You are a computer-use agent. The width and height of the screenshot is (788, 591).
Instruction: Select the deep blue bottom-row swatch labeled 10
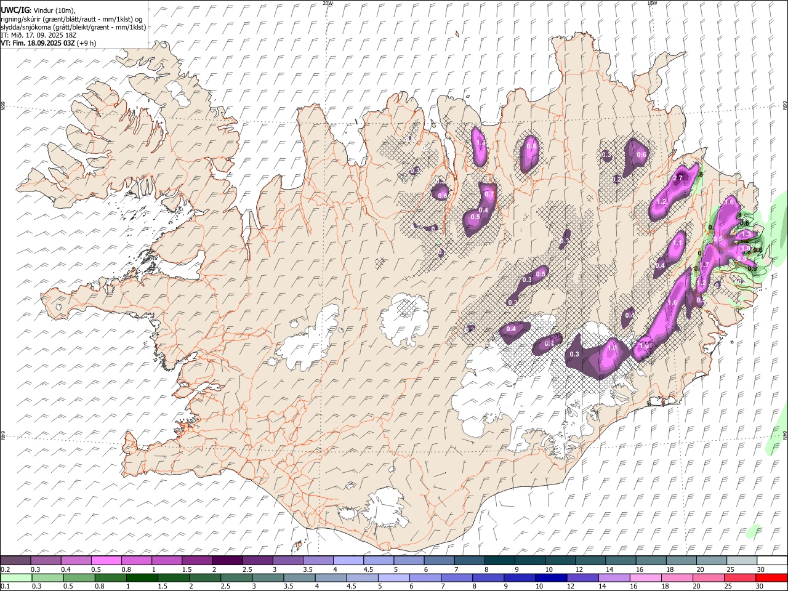[x=551, y=578]
